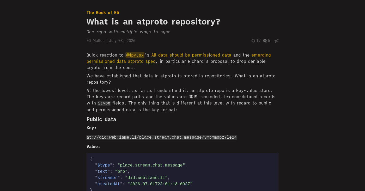Follow the "All data should be permissioned data" link

coord(191,55)
